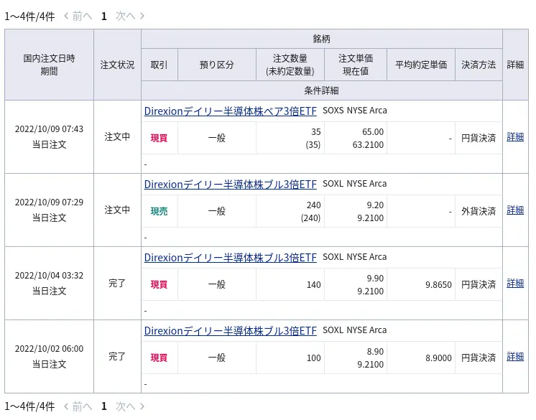The width and height of the screenshot is (536, 420).
Task: Click the 銘柄 header cell
Action: 322,39
